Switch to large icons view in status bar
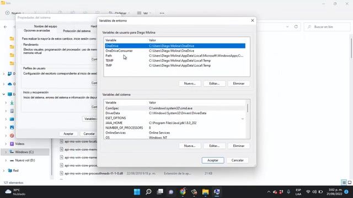The height and width of the screenshot is (198, 353). click(349, 183)
